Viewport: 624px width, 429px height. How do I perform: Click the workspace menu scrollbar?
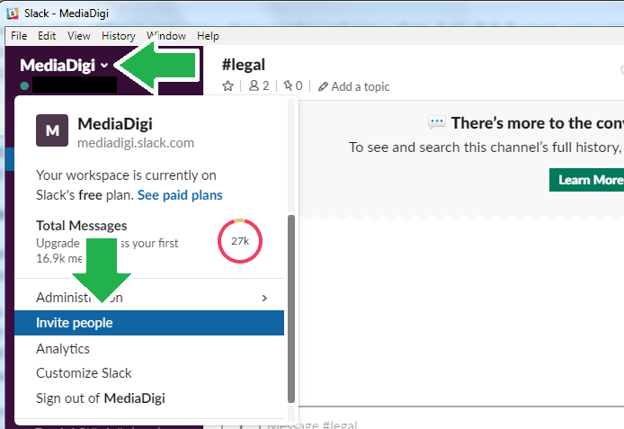291,308
